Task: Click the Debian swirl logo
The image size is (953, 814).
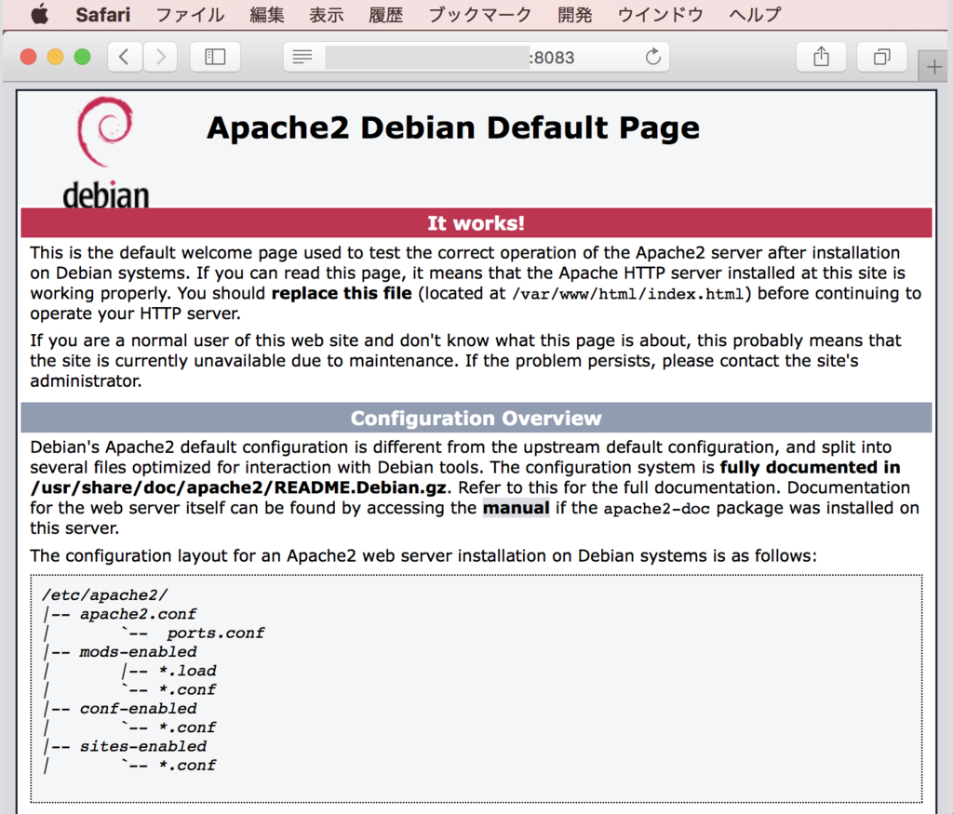Action: click(104, 131)
